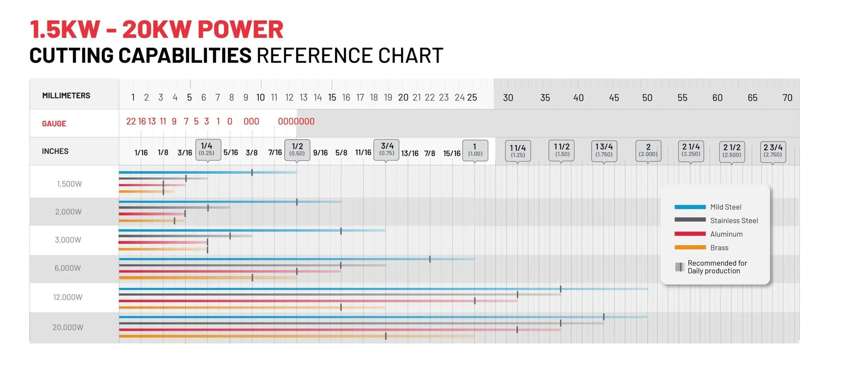
Task: Click recommended marker on 1,500W mild steel bar
Action: pyautogui.click(x=252, y=172)
